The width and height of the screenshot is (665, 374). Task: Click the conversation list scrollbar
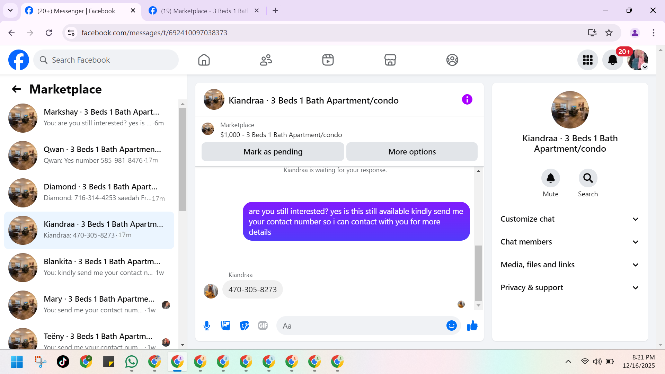coord(183,159)
